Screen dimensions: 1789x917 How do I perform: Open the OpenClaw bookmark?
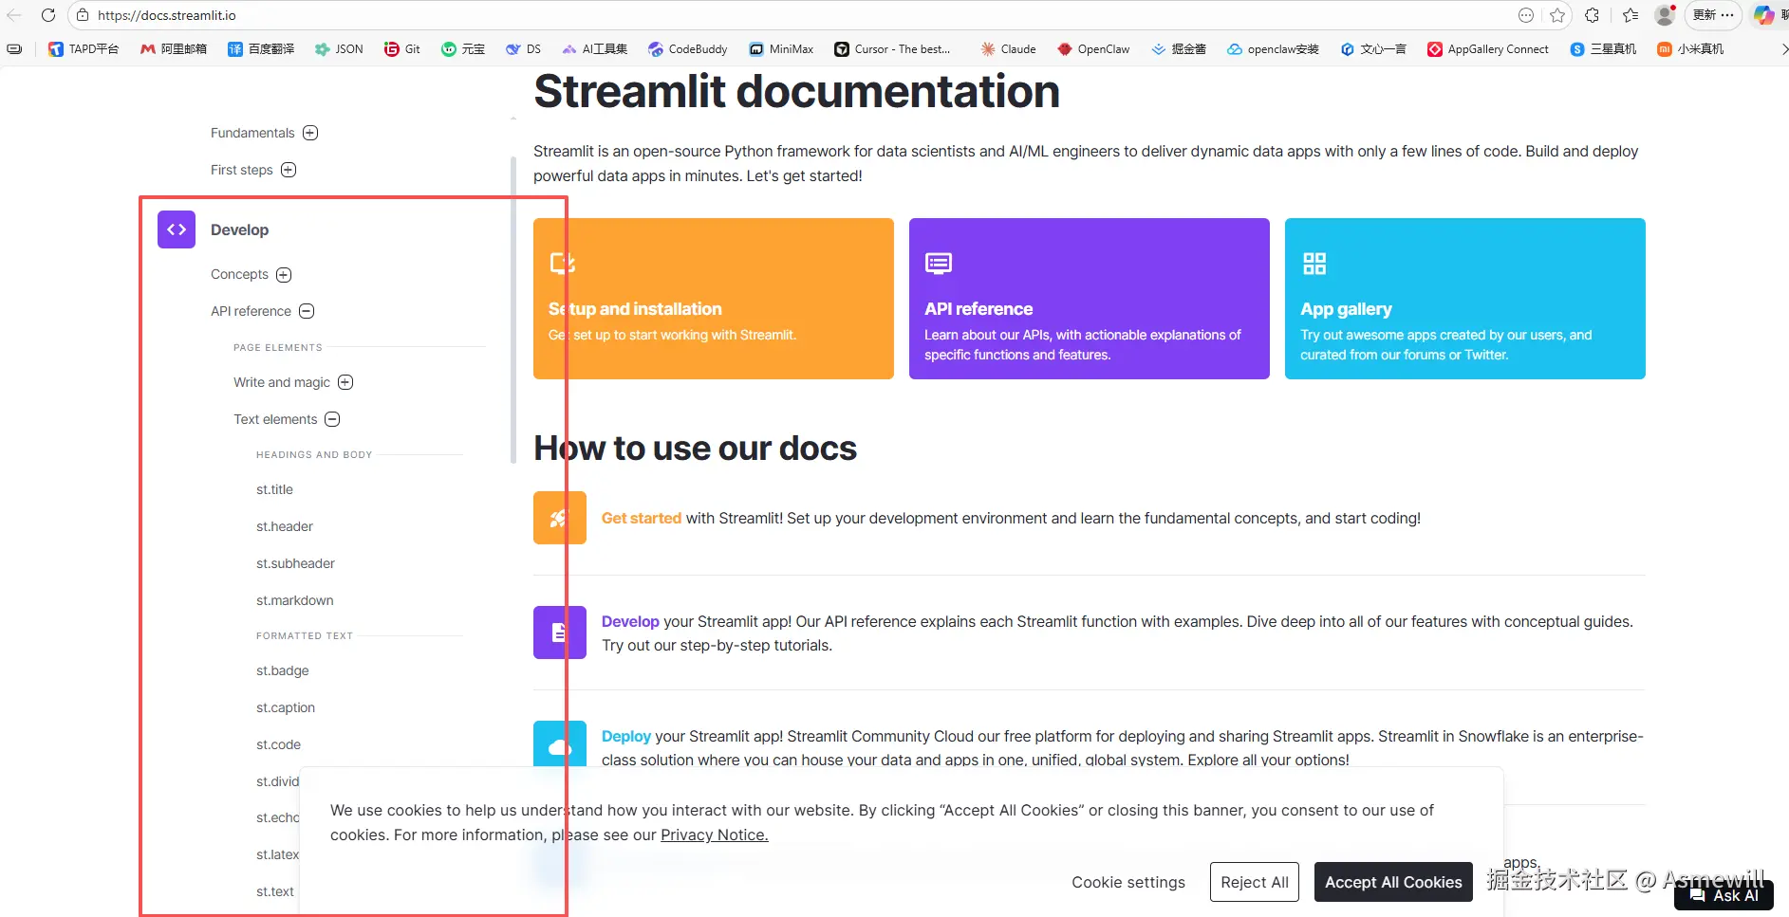1093,49
